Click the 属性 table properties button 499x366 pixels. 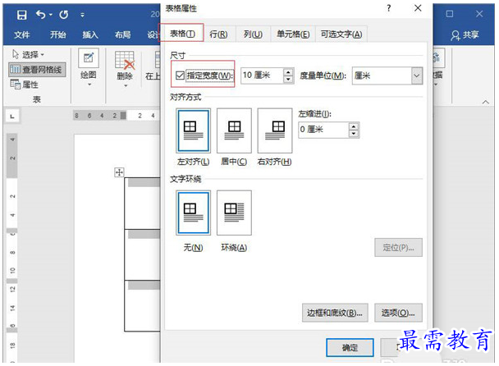24,85
